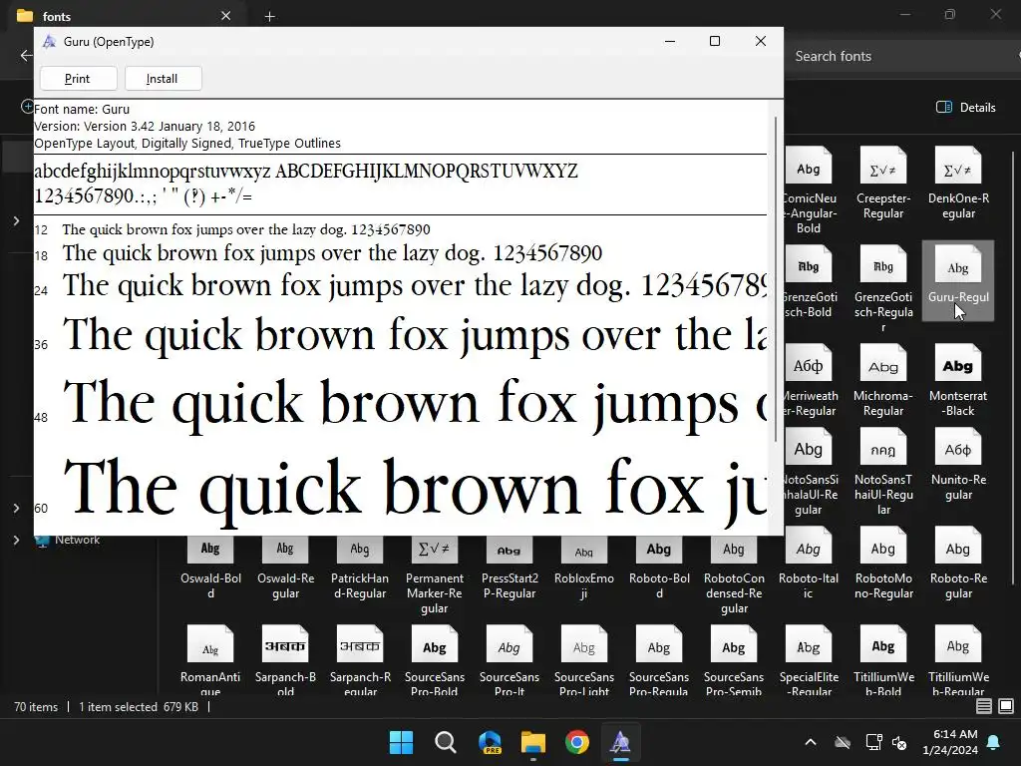Open the Windows Start menu

point(401,742)
